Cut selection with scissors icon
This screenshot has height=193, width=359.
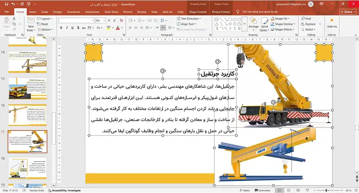tap(14, 19)
